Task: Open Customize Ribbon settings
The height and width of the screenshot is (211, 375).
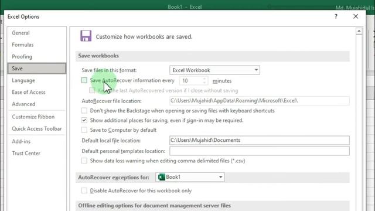Action: tap(36, 117)
